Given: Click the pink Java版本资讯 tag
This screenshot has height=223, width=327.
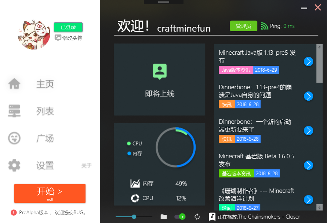Looking at the screenshot, I should pyautogui.click(x=236, y=70).
